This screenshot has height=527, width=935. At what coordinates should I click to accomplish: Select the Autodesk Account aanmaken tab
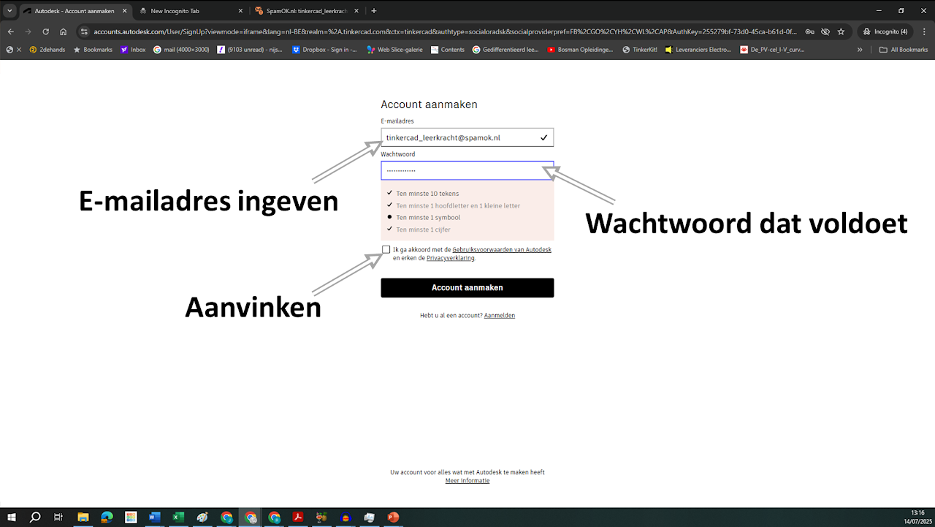(x=75, y=11)
